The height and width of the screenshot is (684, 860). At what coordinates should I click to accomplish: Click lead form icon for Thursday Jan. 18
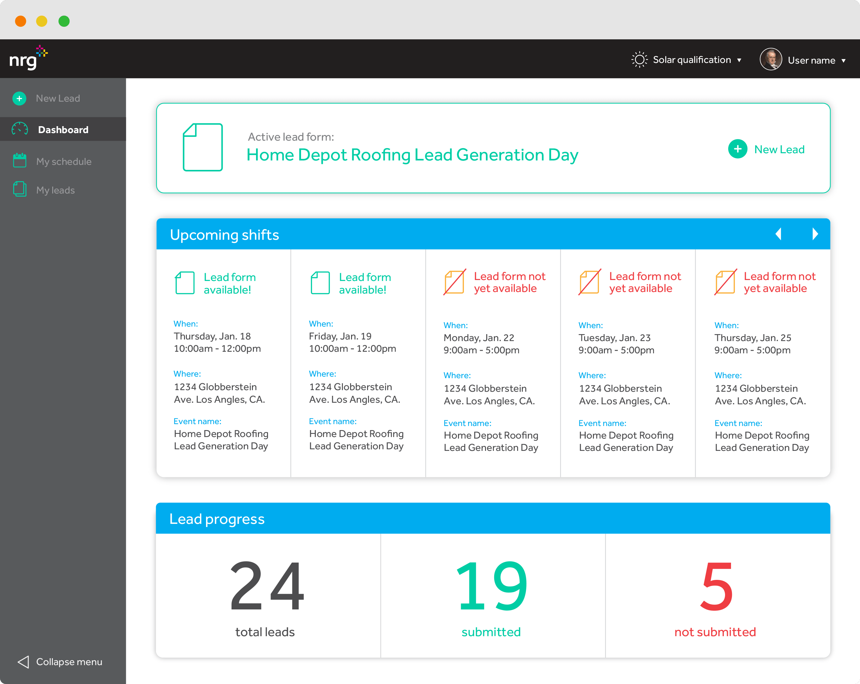(185, 283)
